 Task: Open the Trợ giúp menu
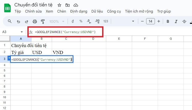[x=164, y=11]
